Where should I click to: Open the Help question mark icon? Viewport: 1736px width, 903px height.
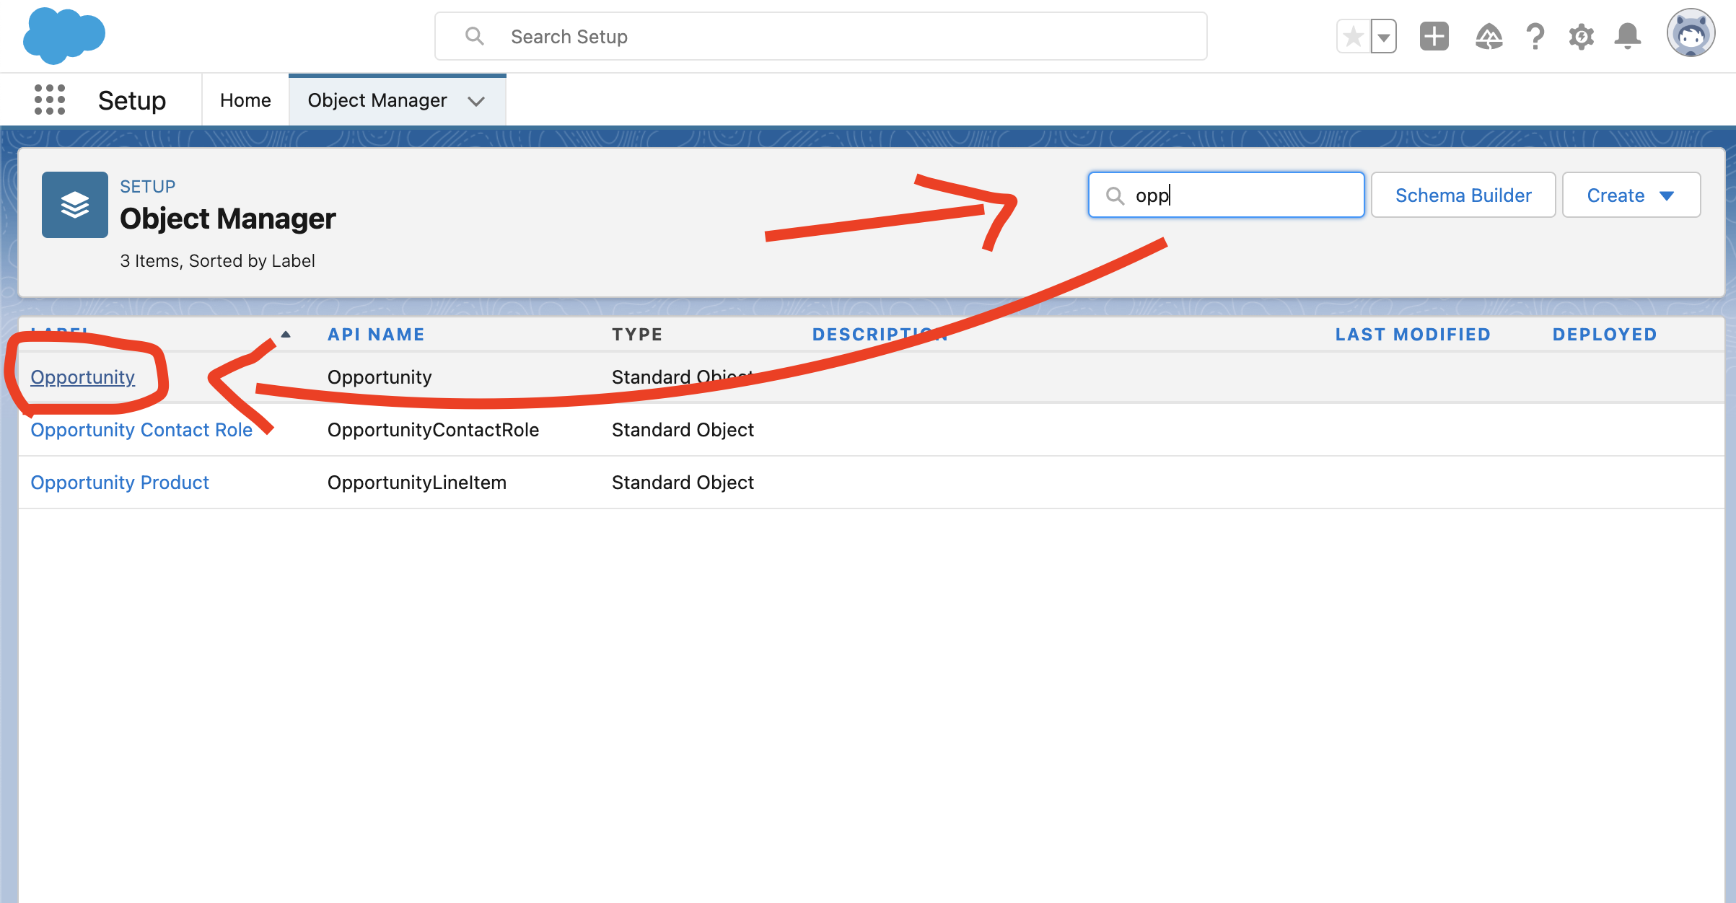pos(1535,36)
